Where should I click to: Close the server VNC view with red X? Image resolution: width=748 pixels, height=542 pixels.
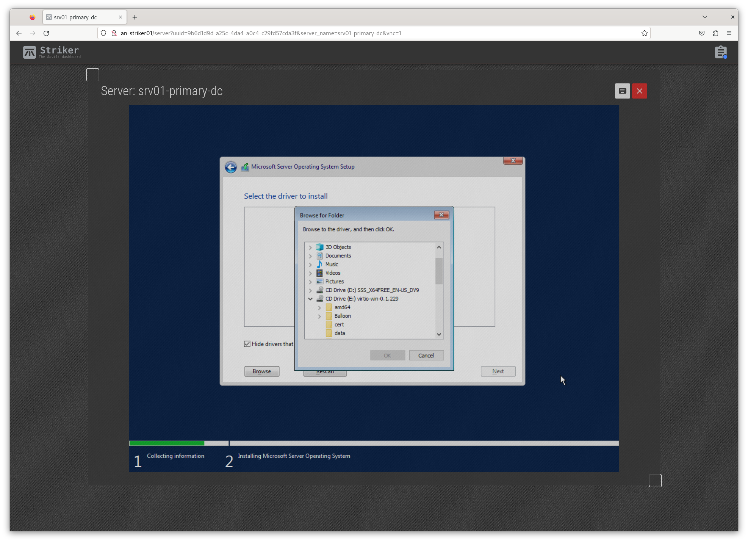(x=640, y=91)
